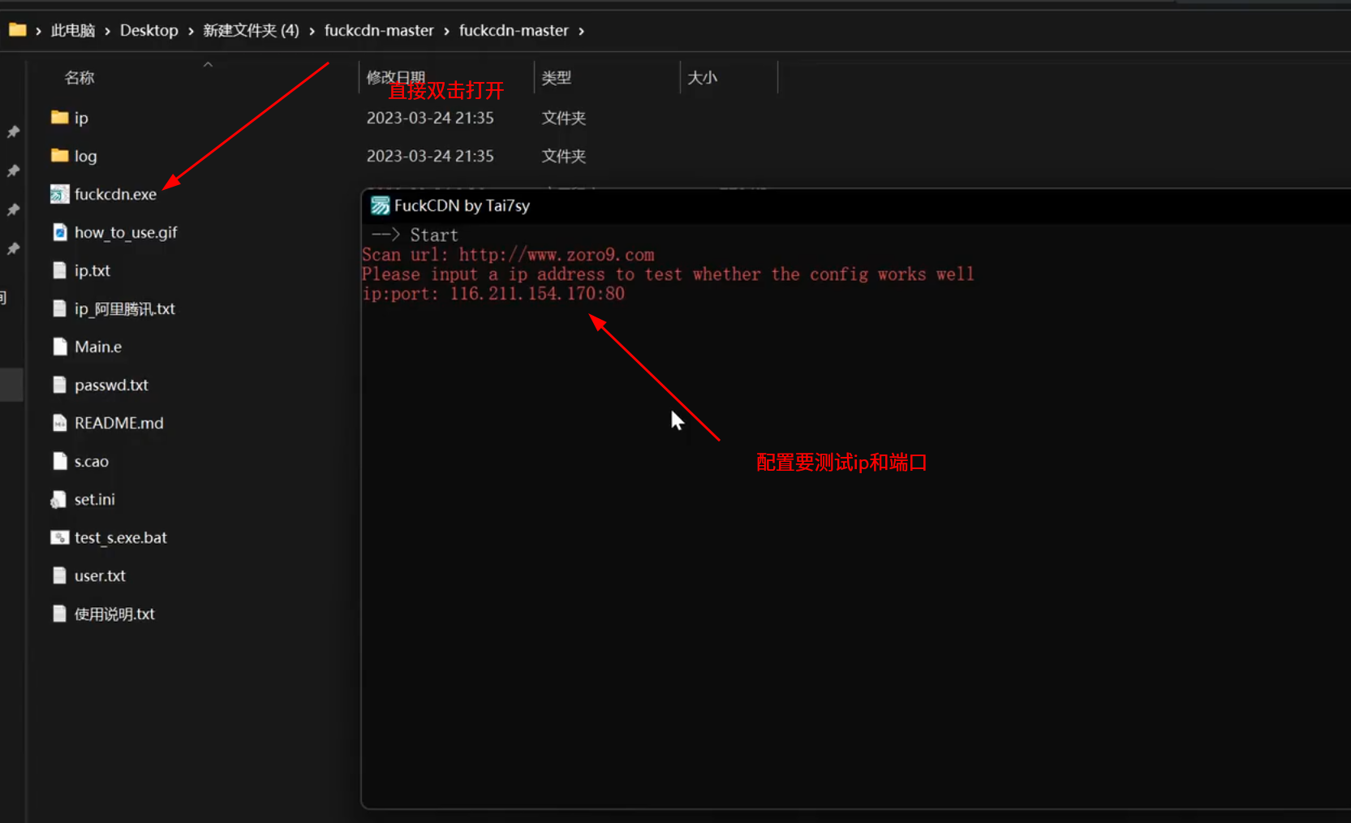The width and height of the screenshot is (1351, 823).
Task: Select the folder named ip
Action: (x=81, y=118)
